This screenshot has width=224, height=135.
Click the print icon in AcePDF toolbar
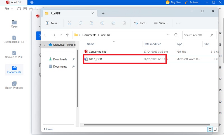click(31, 9)
